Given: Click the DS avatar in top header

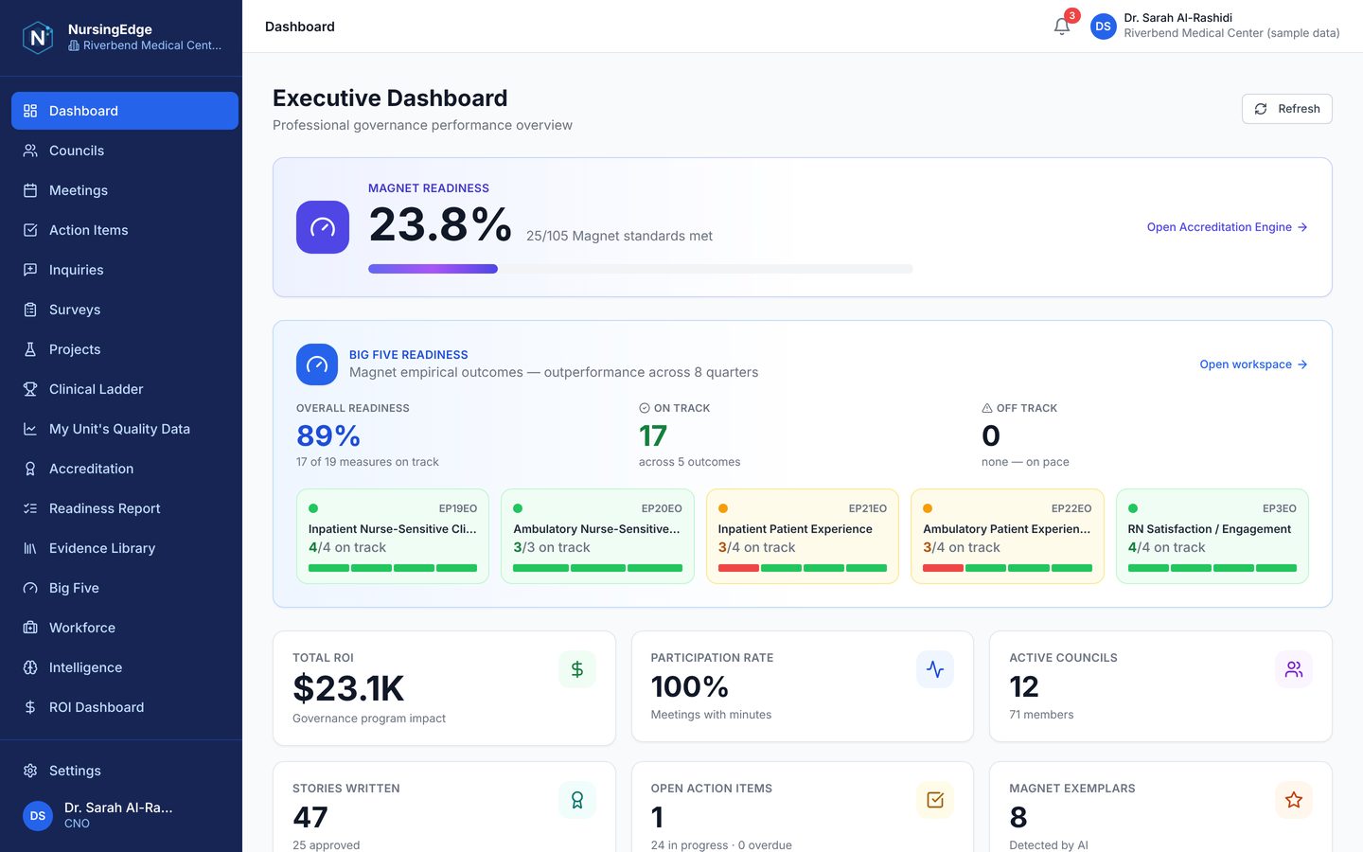Looking at the screenshot, I should (1104, 27).
